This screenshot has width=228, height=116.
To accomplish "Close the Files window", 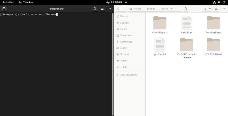I will pos(224,9).
